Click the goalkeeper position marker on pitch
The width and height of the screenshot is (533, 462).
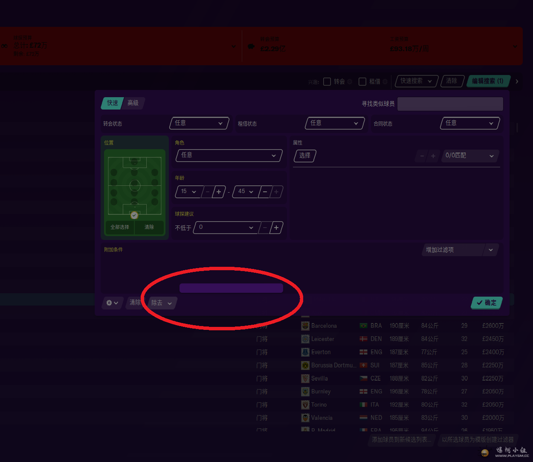[x=134, y=215]
